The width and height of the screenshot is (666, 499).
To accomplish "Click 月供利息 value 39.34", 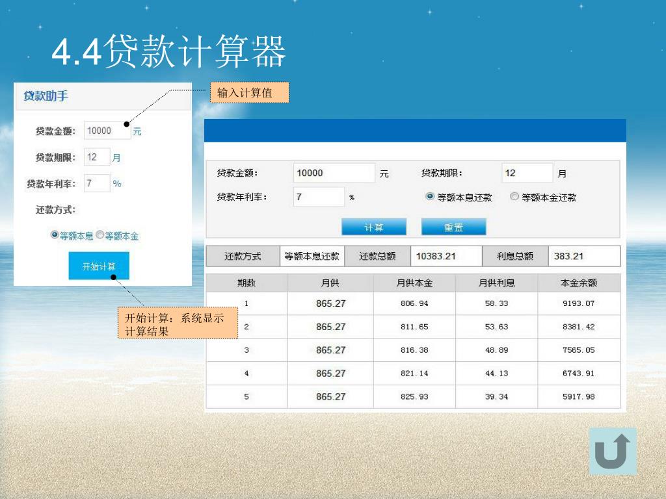I will click(496, 396).
